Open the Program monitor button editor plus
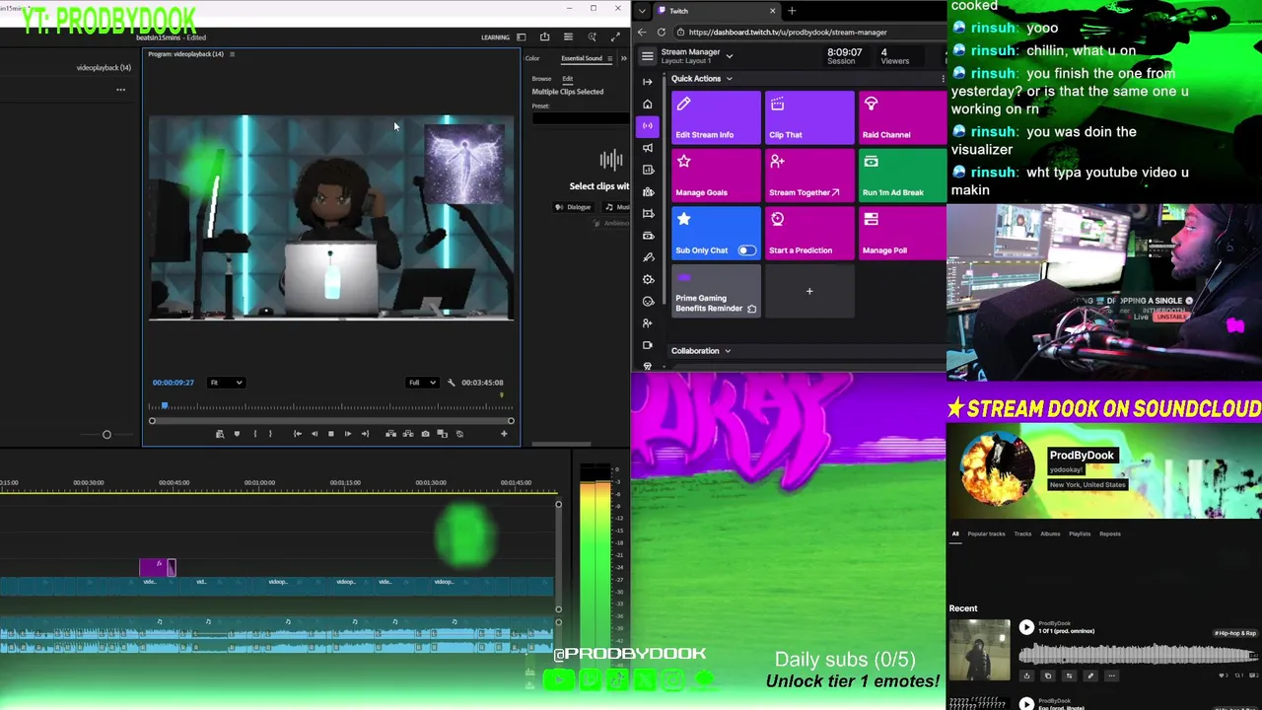This screenshot has height=710, width=1262. pyautogui.click(x=504, y=434)
